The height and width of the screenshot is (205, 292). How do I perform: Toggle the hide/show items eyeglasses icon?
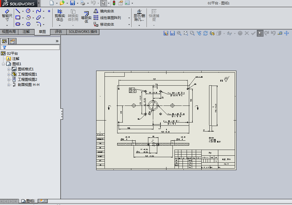tap(230, 33)
